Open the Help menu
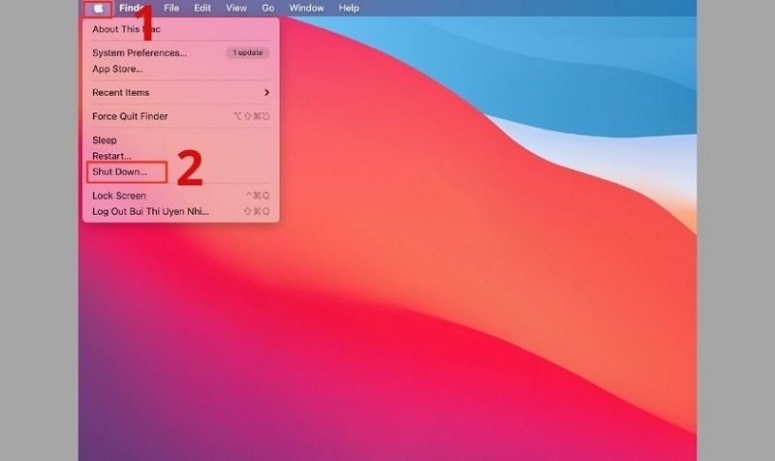The height and width of the screenshot is (461, 775). tap(349, 8)
